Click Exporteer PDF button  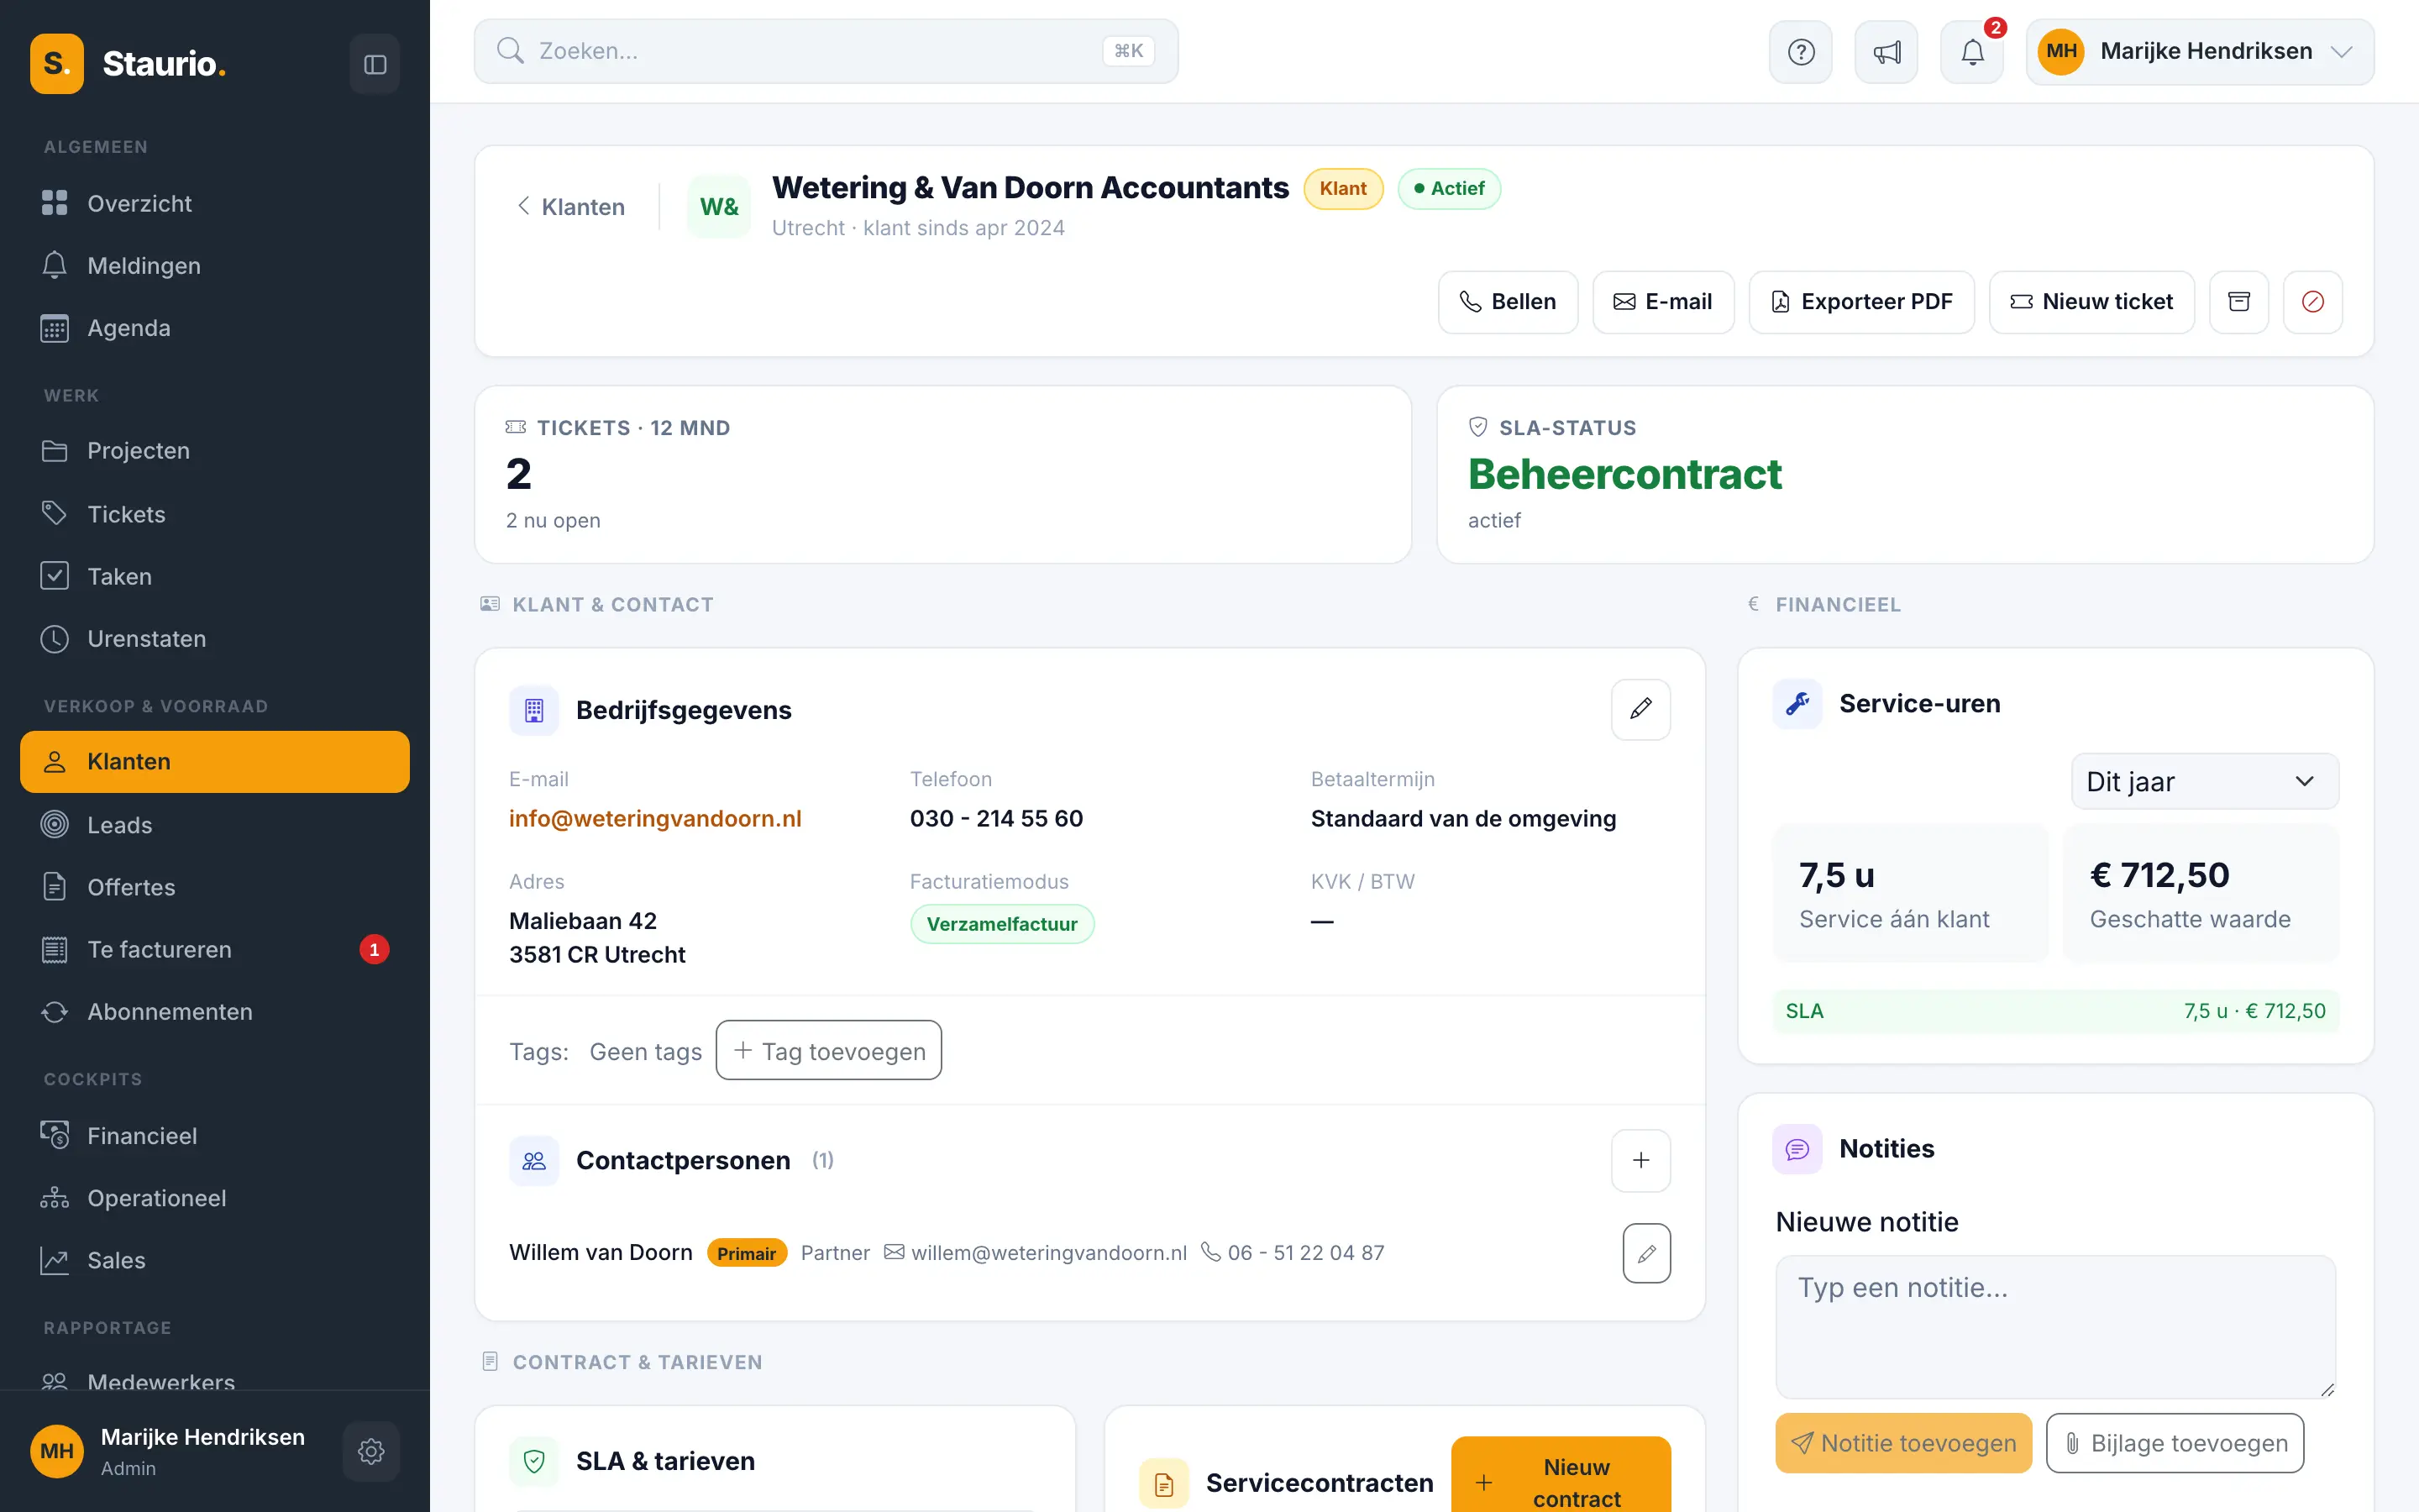coord(1861,302)
